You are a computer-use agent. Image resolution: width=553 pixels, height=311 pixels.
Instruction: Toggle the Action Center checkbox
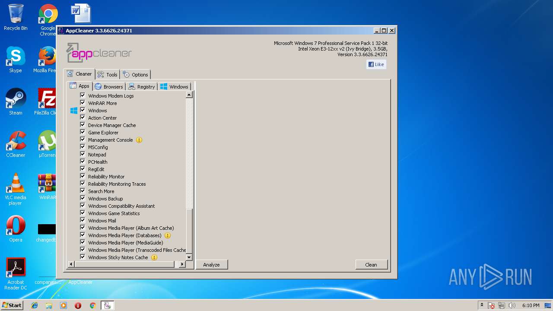click(x=83, y=117)
